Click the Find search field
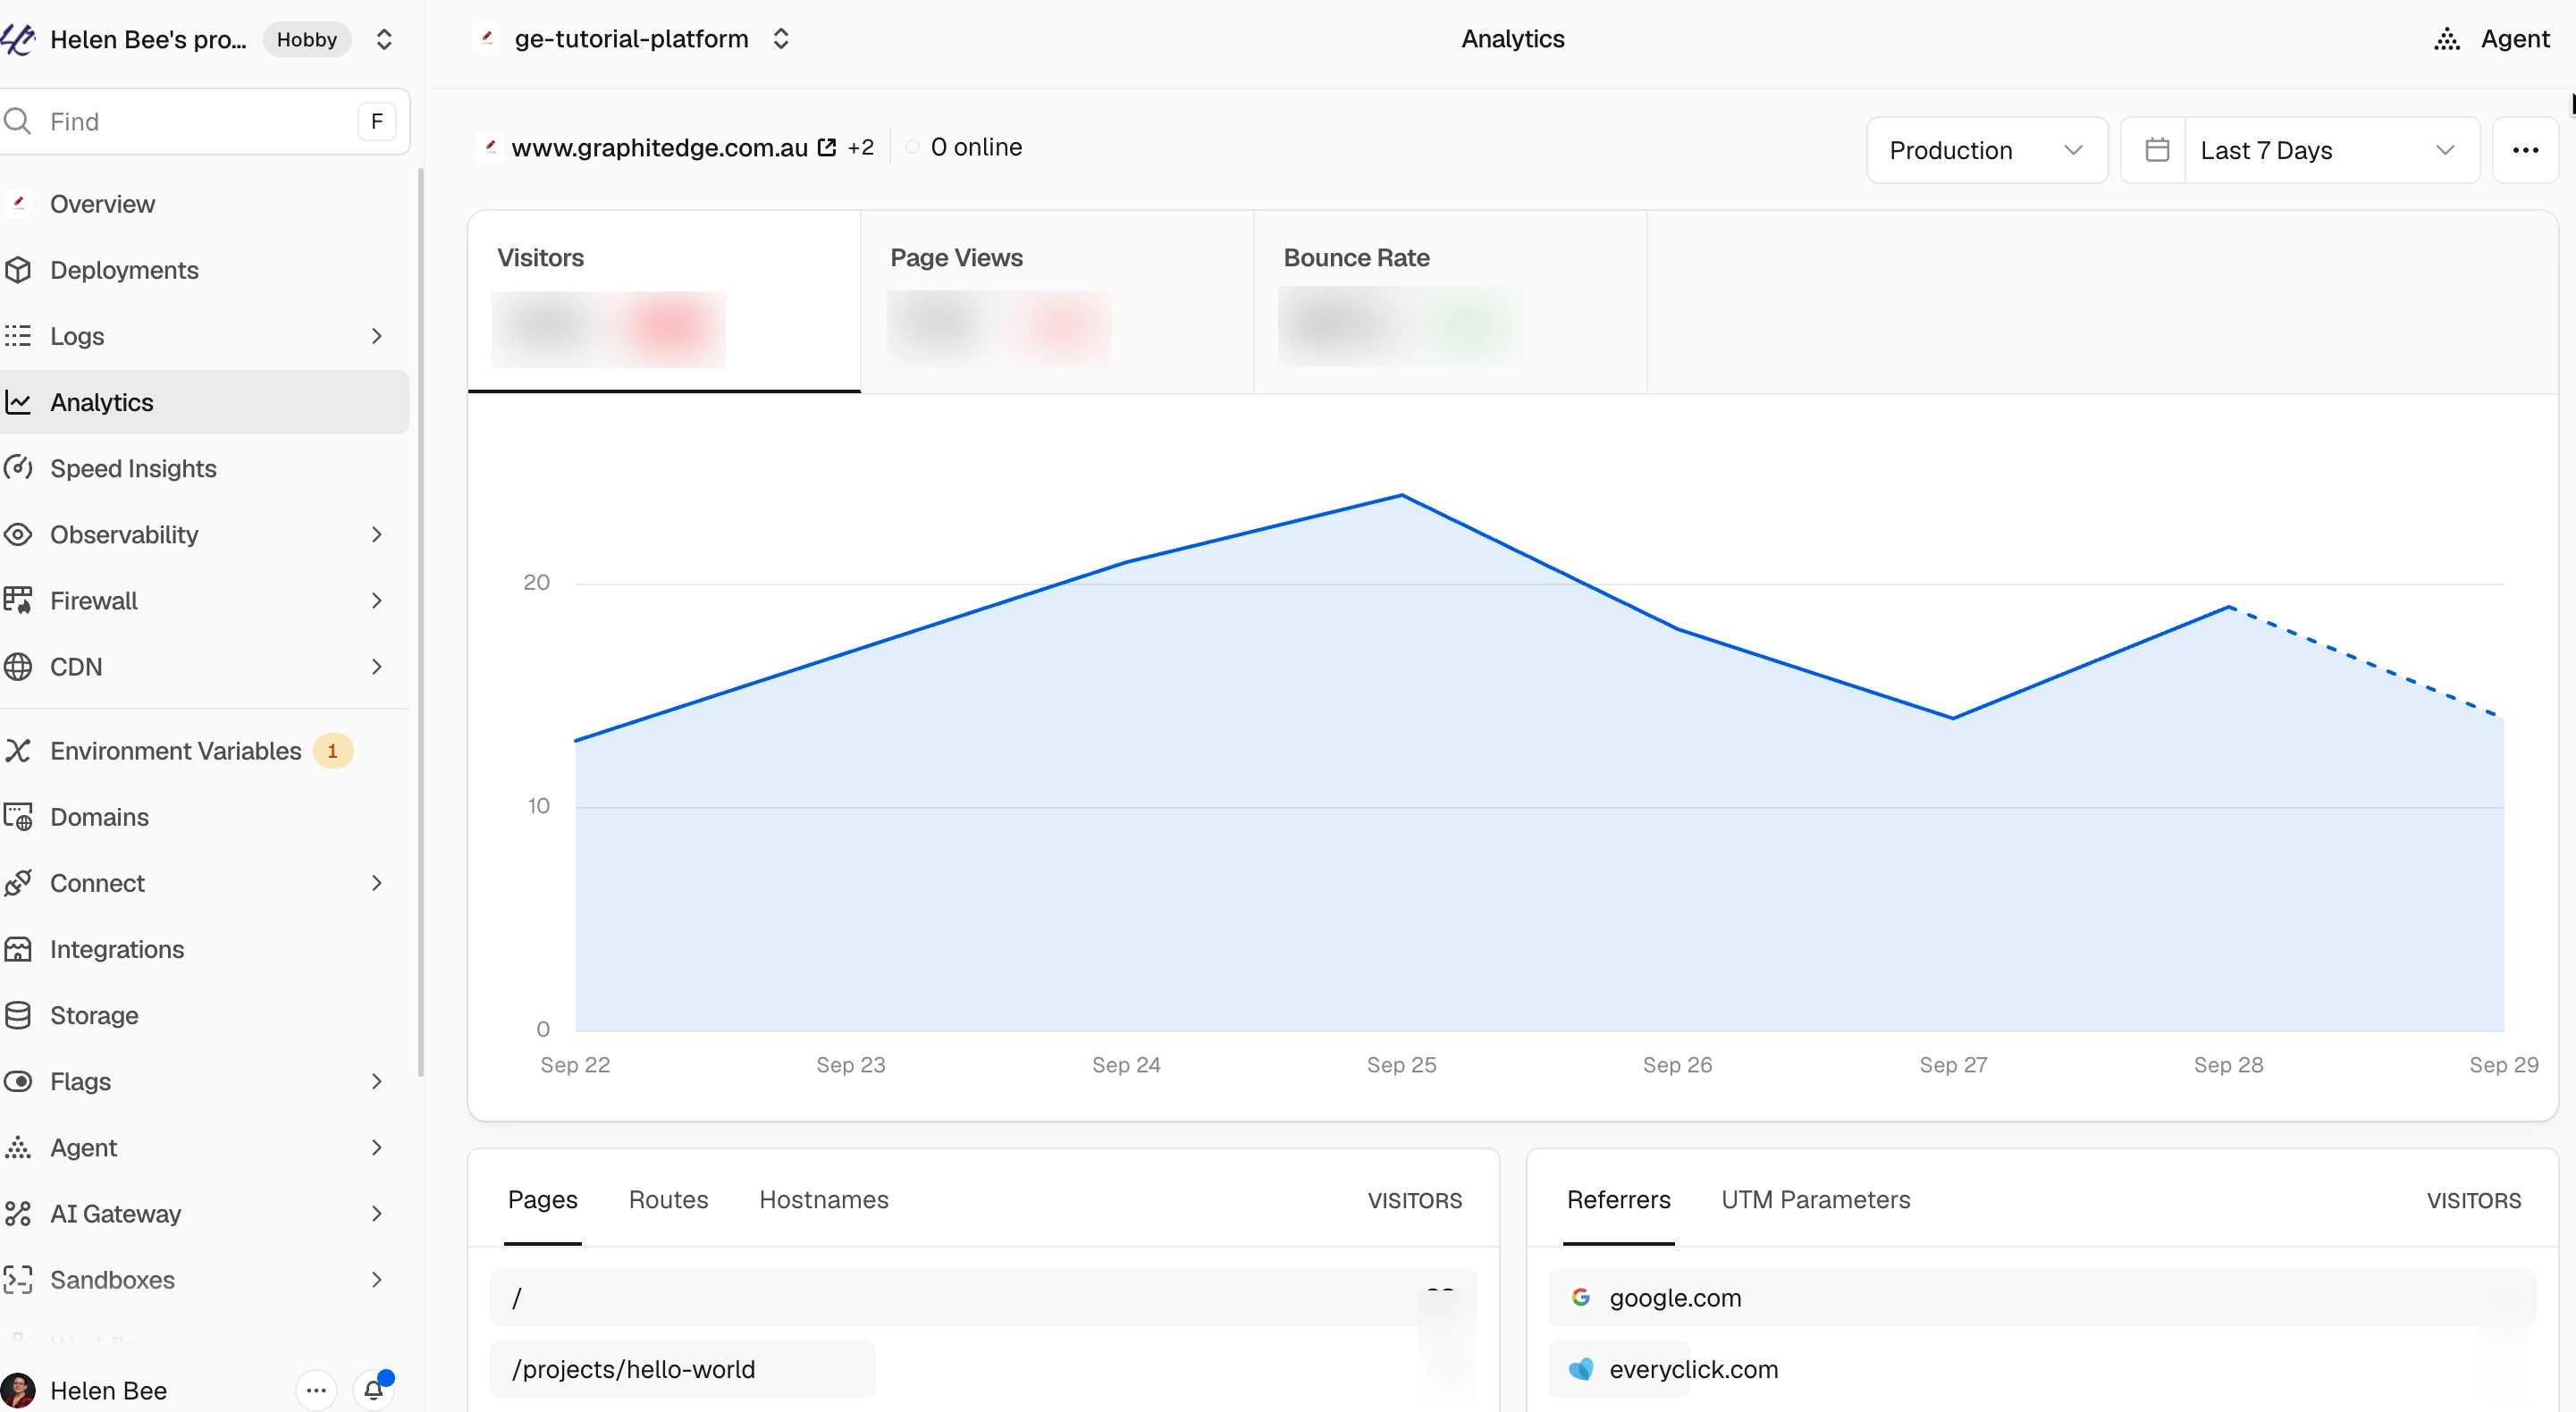 pyautogui.click(x=203, y=121)
